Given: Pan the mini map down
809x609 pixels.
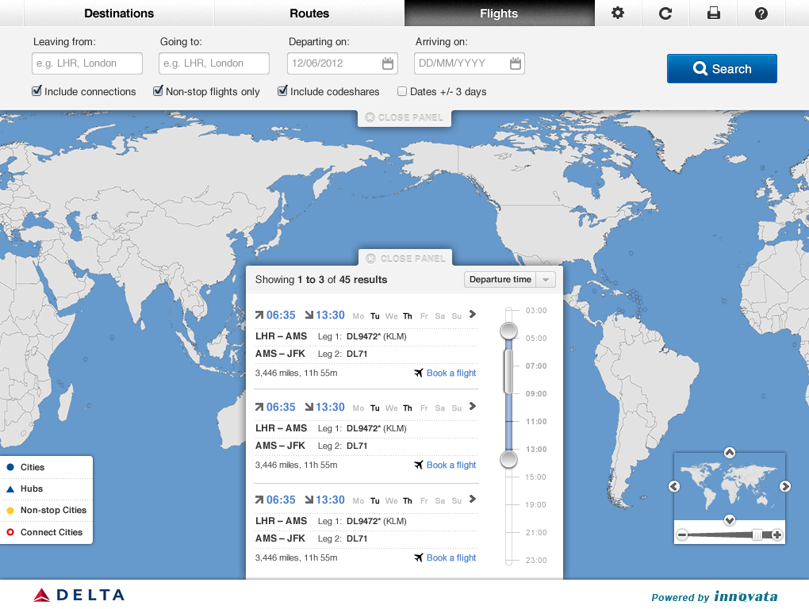Looking at the screenshot, I should 729,519.
